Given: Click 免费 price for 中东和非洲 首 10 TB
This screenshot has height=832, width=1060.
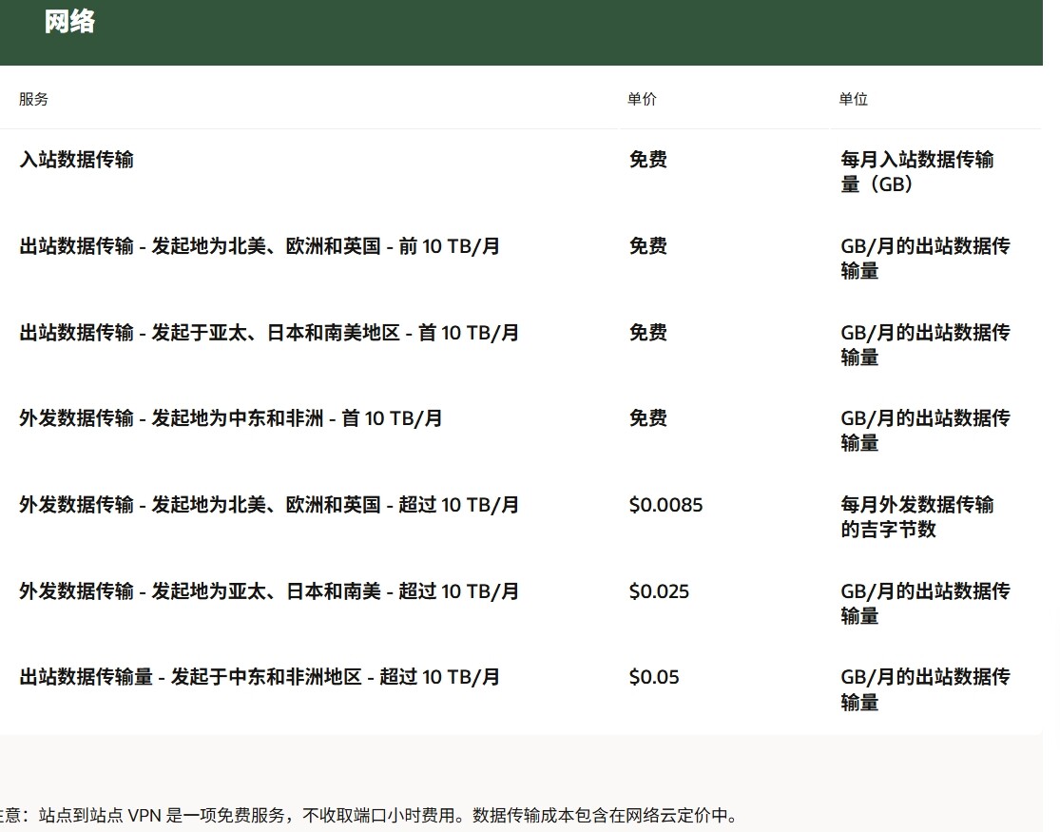Looking at the screenshot, I should point(647,418).
